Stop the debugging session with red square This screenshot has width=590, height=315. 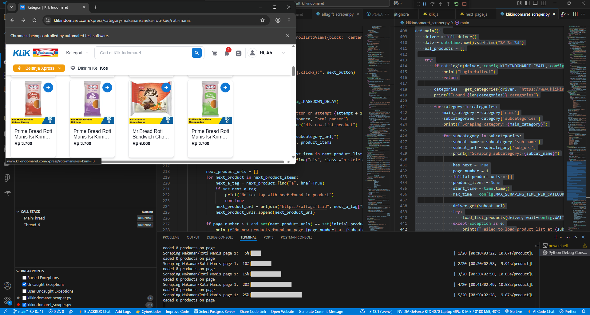[x=464, y=4]
